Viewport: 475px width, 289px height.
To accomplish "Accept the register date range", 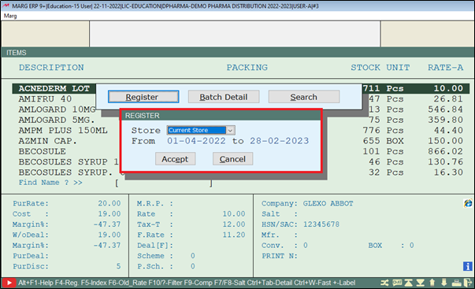I will (x=175, y=159).
